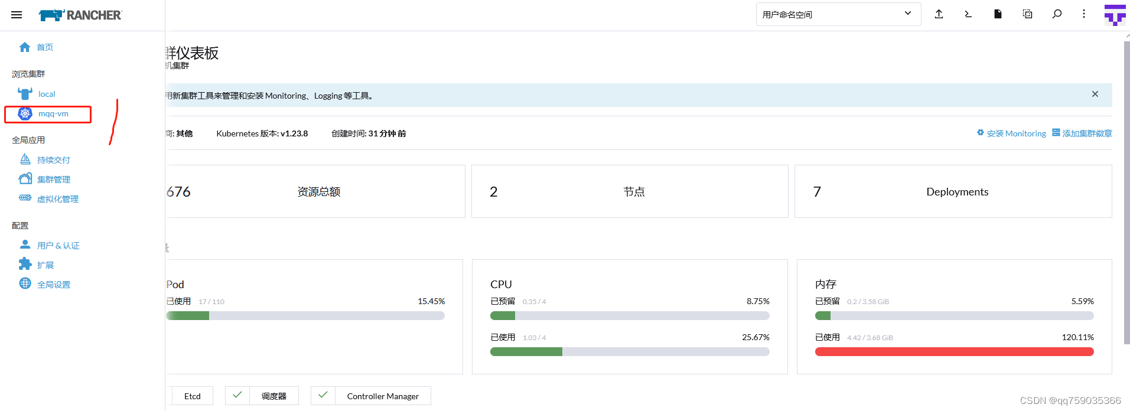1130x411 pixels.
Task: Click the sailboat icon for 持续交付
Action: [x=25, y=159]
